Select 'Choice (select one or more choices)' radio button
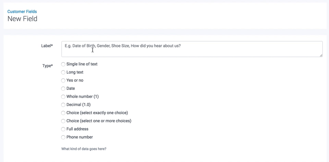This screenshot has height=162, width=329. [63, 121]
